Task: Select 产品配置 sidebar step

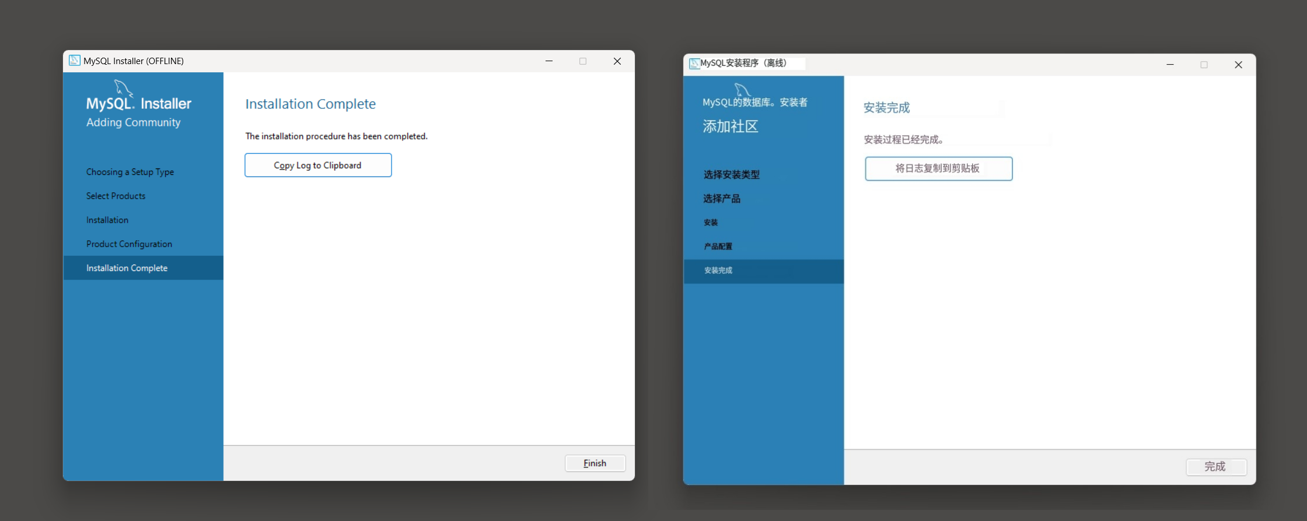Action: point(718,247)
